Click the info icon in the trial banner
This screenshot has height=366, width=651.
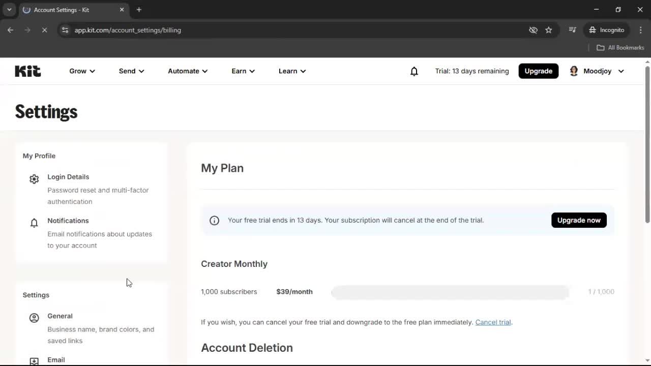click(x=214, y=220)
